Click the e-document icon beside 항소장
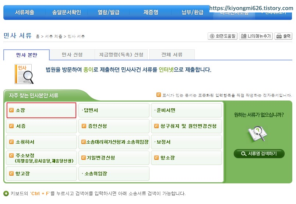The image size is (296, 204). [x=156, y=158]
